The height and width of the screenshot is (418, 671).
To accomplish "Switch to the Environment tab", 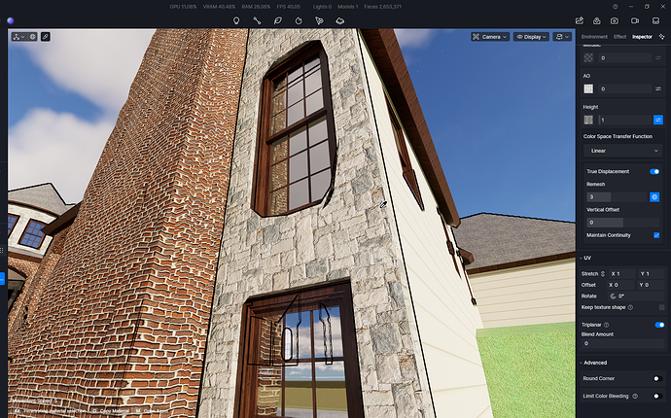I will [594, 37].
